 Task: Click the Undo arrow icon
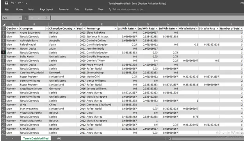pos(12,3)
